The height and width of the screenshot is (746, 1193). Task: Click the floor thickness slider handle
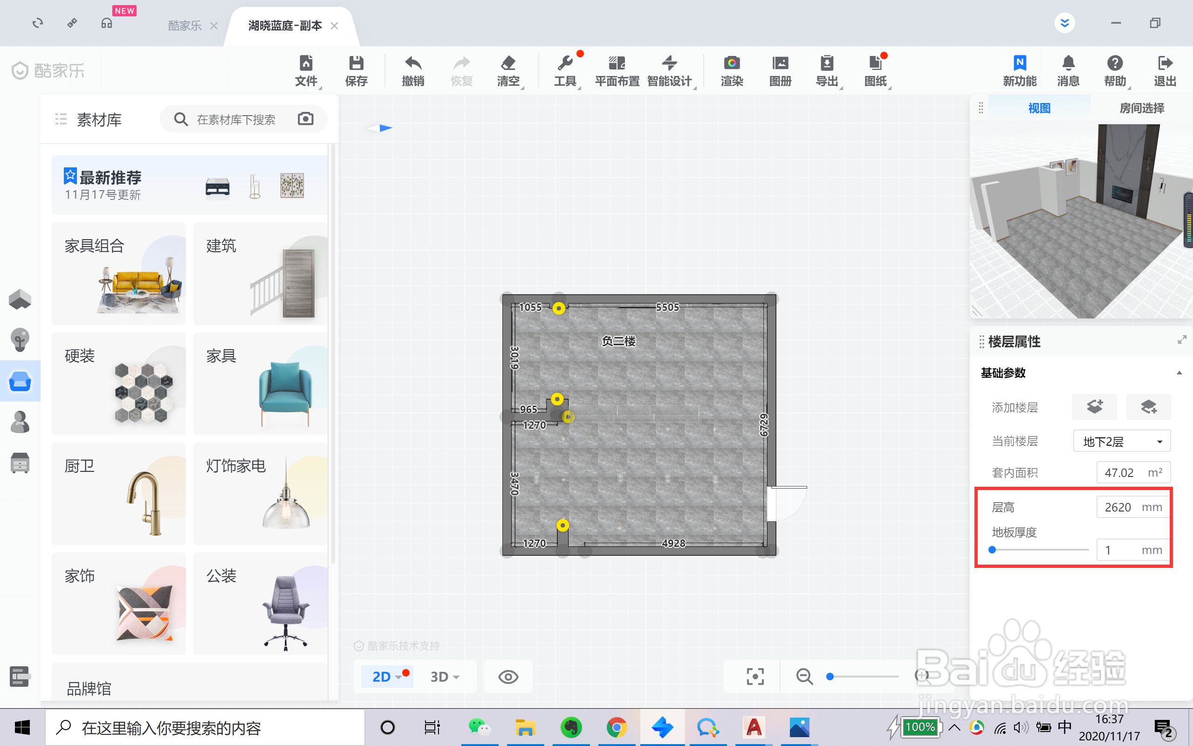[x=992, y=550]
